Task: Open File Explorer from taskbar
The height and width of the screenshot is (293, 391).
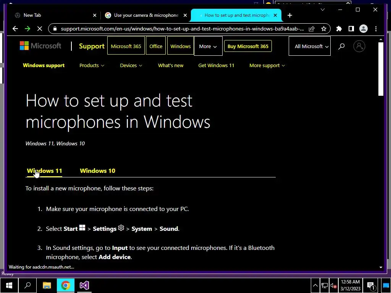Action: 47,285
